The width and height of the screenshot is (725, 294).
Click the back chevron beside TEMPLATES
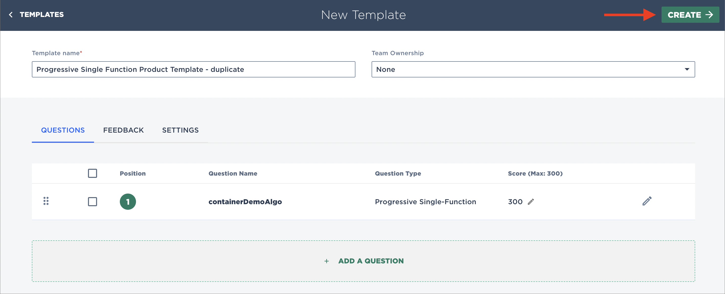click(x=11, y=15)
